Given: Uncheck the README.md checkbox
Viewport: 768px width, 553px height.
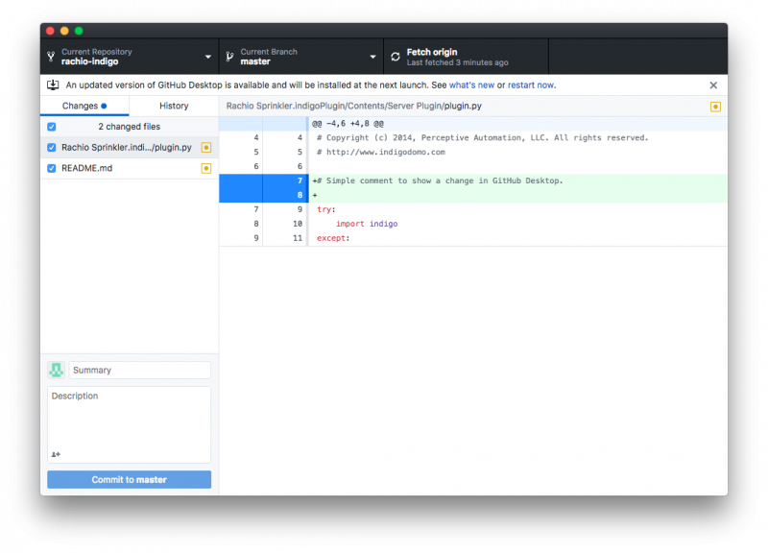Looking at the screenshot, I should (52, 169).
